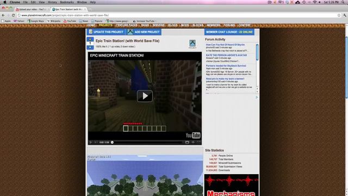The height and width of the screenshot is (196, 348).
Task: Open SKINS in site navigation
Action: point(145,26)
